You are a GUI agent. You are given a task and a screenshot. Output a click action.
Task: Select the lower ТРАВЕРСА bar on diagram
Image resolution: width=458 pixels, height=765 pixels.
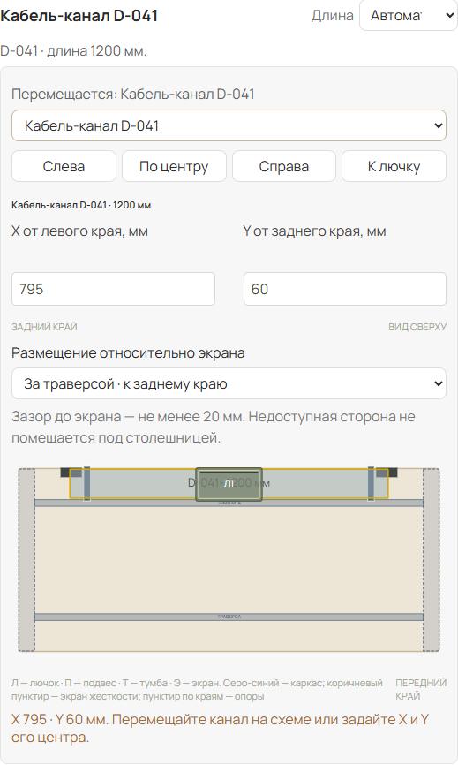229,617
